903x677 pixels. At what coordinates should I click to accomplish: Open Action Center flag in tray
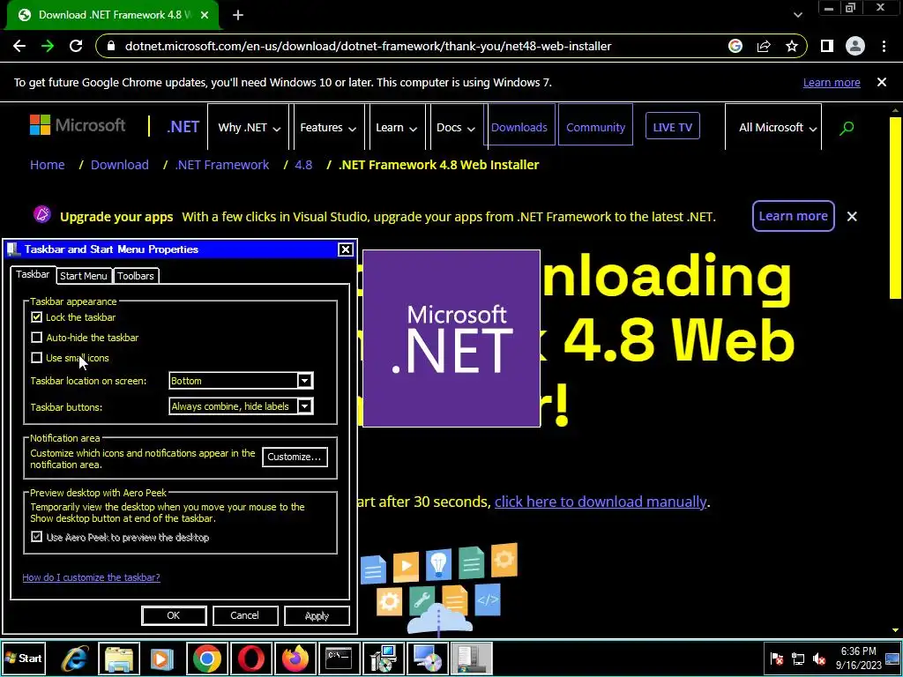(x=776, y=658)
